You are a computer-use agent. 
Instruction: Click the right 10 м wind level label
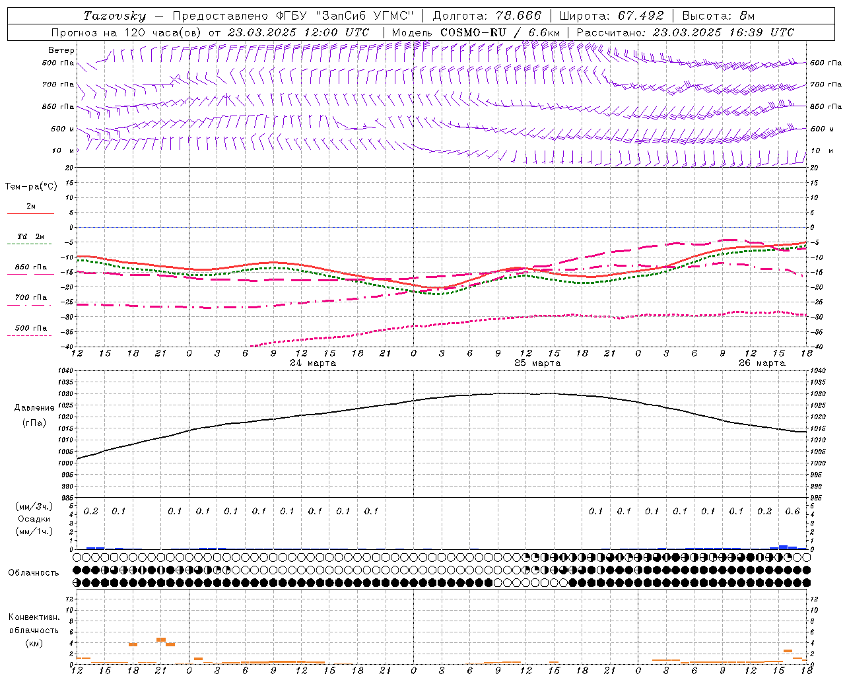click(x=821, y=151)
